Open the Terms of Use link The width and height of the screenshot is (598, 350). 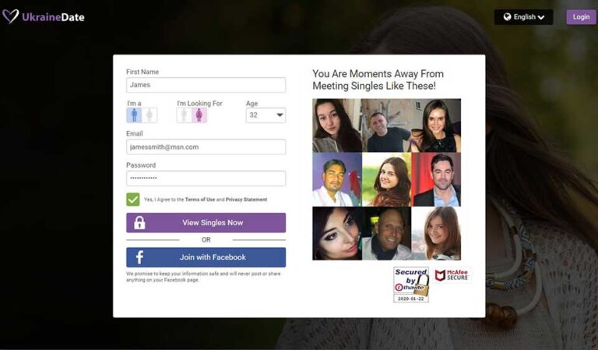(x=200, y=200)
